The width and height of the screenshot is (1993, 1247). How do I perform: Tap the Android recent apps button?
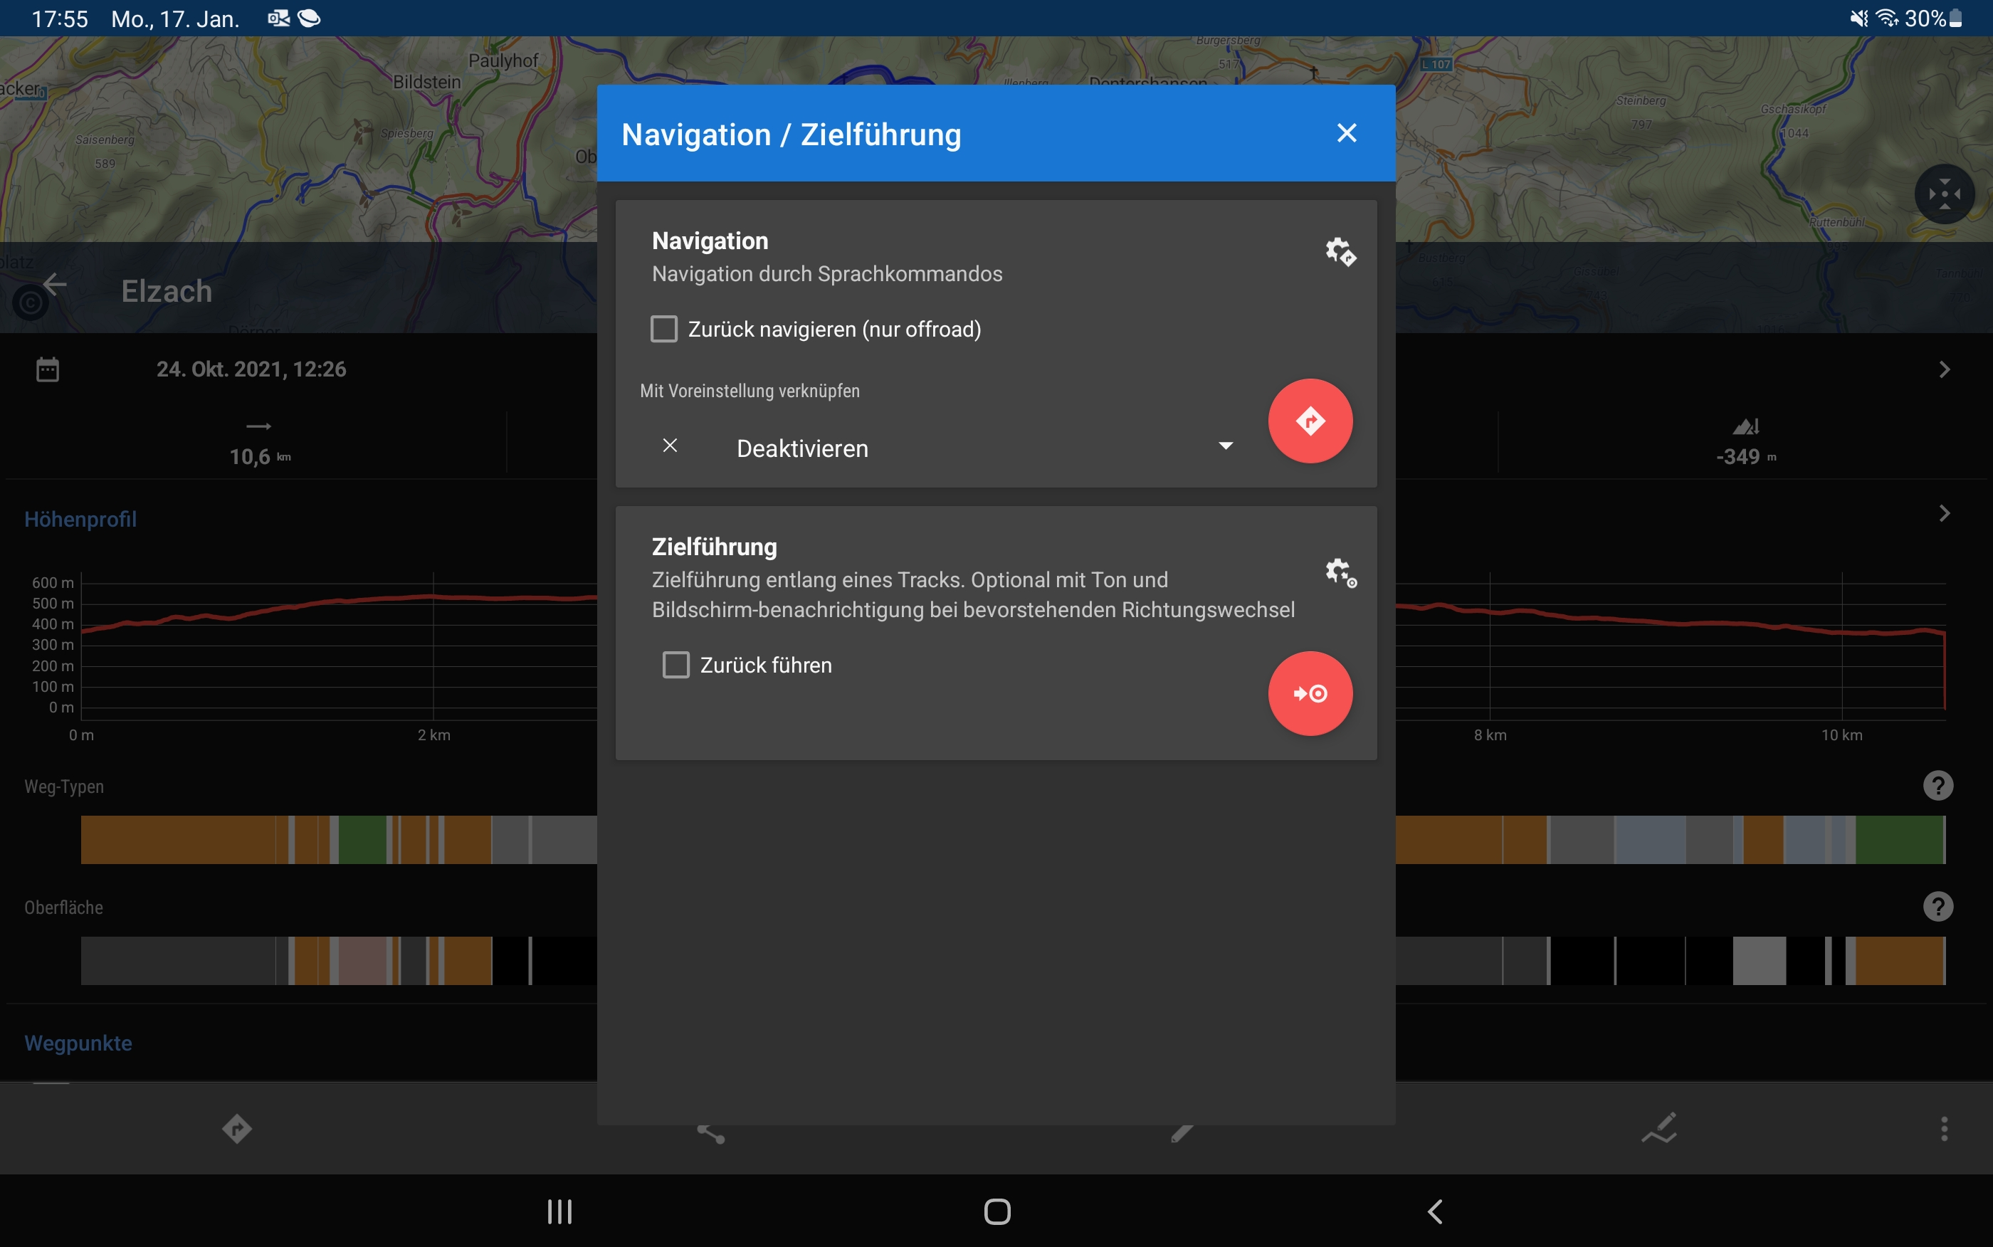[559, 1211]
